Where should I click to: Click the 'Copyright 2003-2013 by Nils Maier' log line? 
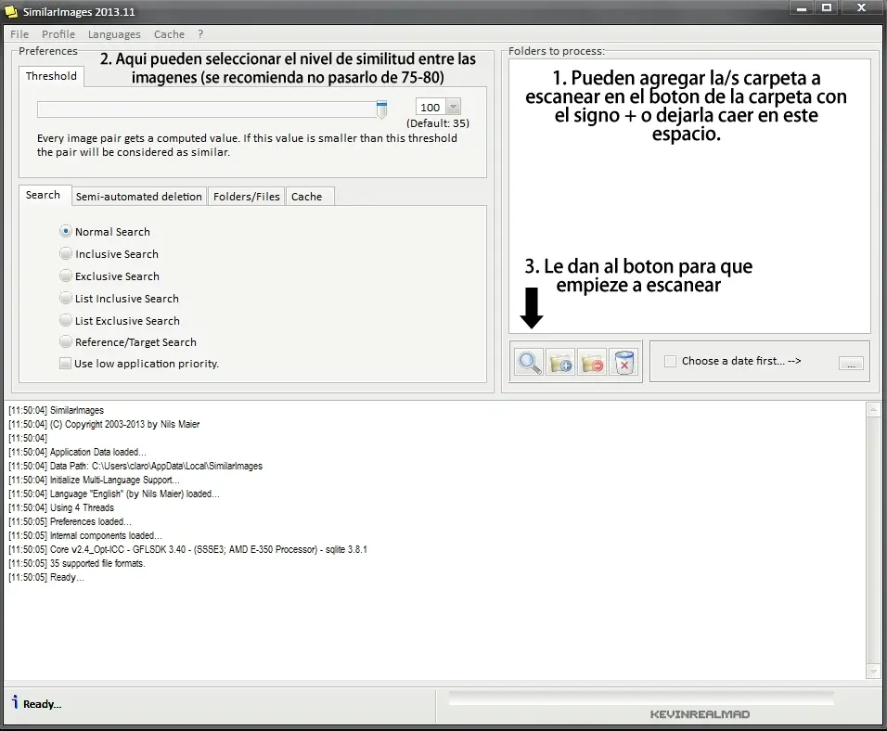click(x=104, y=424)
